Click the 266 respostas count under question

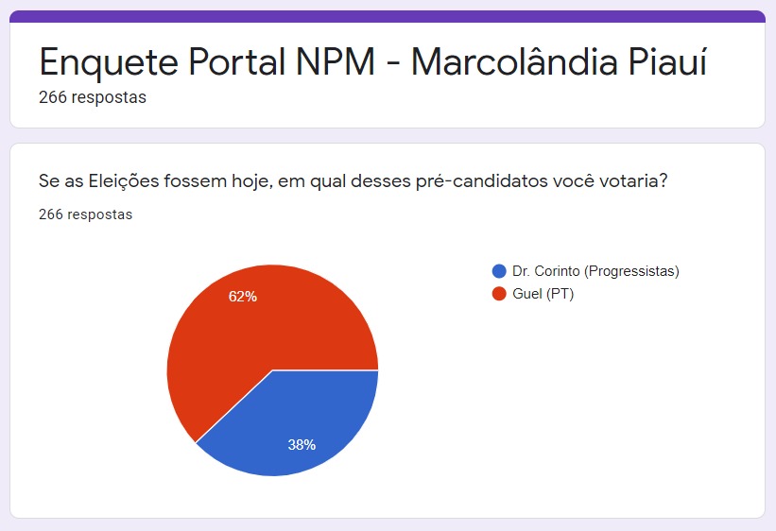(86, 214)
